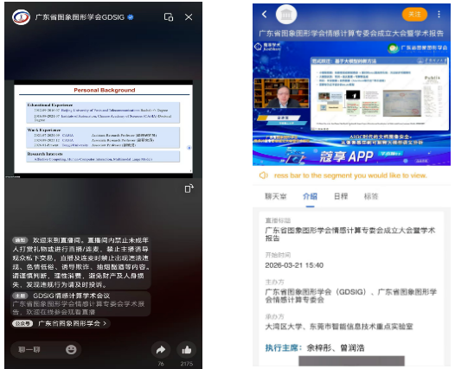Tap the orange 关注 follow button
The width and height of the screenshot is (455, 369).
[414, 14]
